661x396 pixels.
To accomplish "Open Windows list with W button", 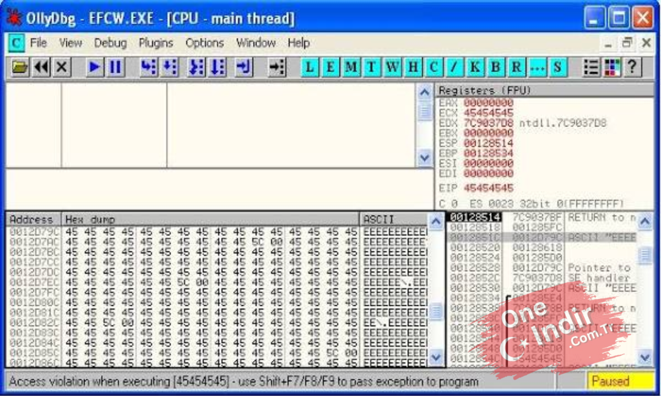I will (x=392, y=67).
